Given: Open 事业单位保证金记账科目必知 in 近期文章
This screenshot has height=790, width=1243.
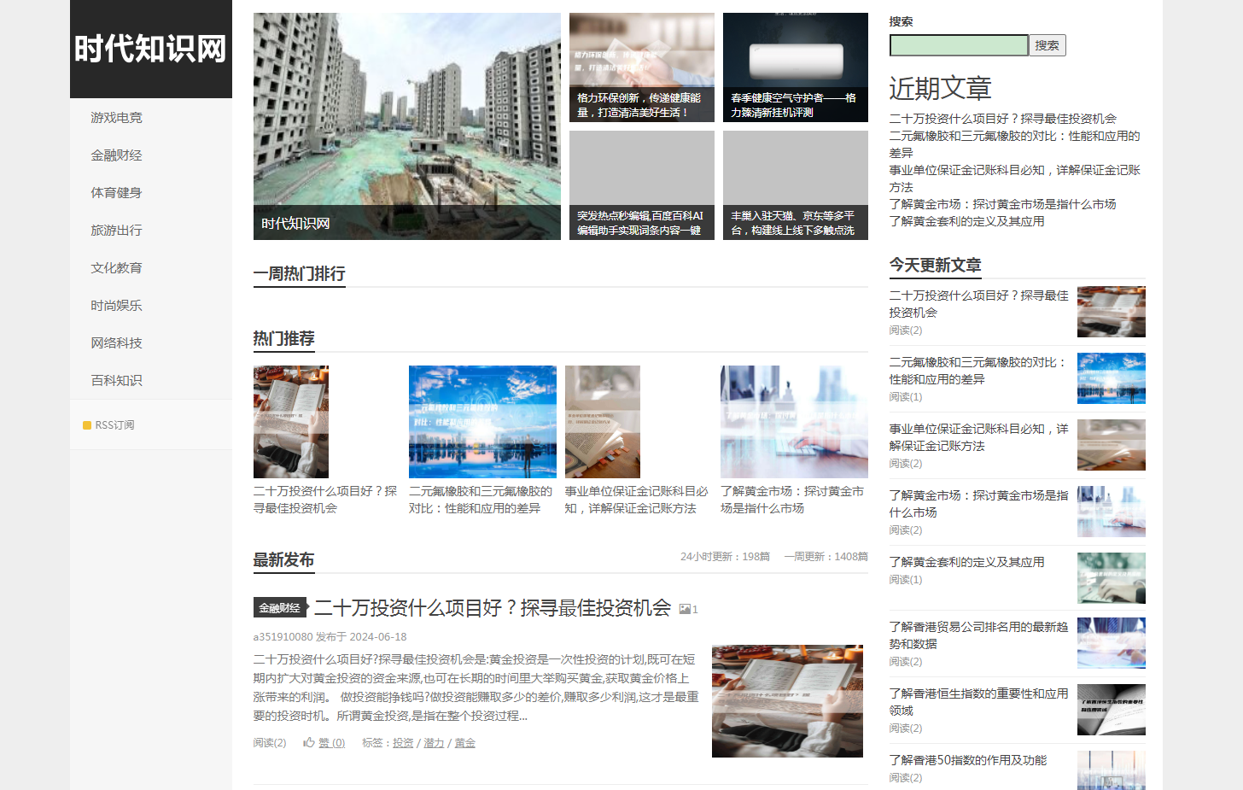Looking at the screenshot, I should coord(1014,178).
